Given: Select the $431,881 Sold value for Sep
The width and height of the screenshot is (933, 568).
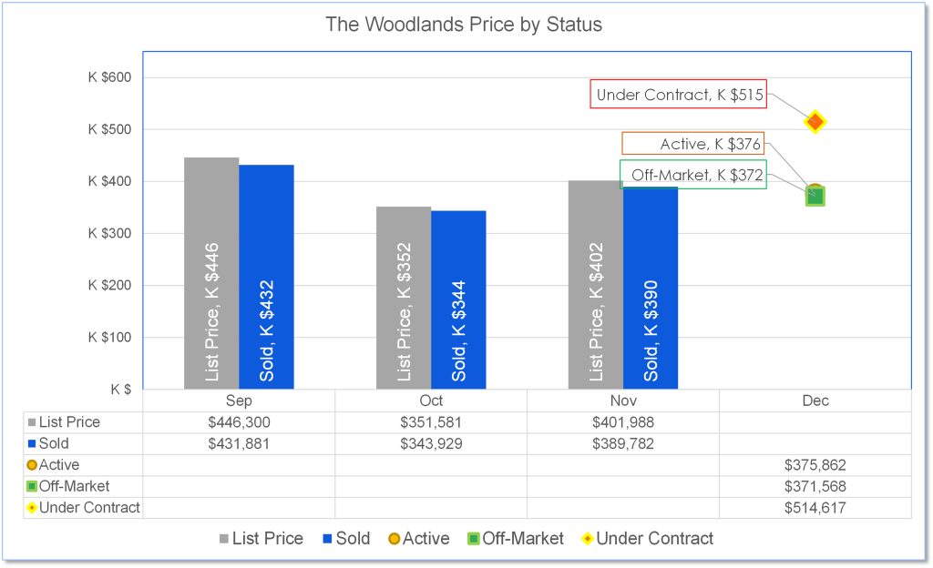Looking at the screenshot, I should tap(239, 443).
